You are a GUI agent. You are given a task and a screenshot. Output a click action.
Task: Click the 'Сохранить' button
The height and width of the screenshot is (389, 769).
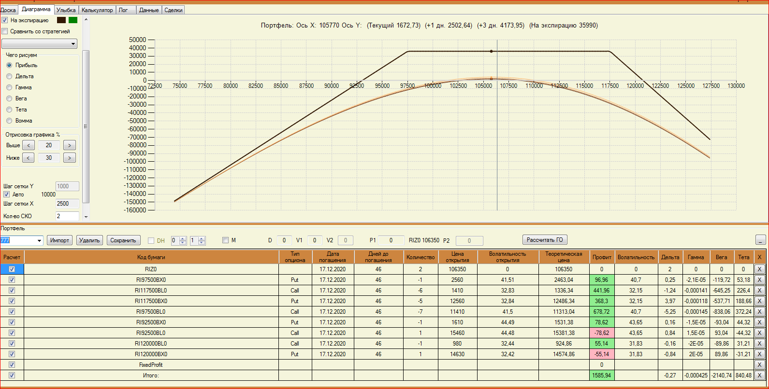pyautogui.click(x=123, y=240)
